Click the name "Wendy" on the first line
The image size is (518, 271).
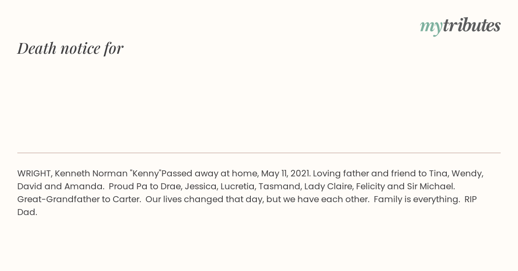click(x=466, y=174)
